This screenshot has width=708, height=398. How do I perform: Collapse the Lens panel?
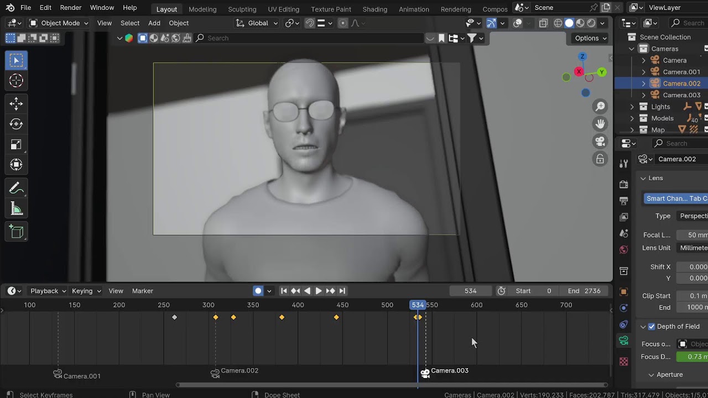coord(643,178)
